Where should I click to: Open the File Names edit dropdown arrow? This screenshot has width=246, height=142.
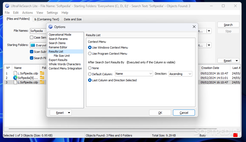click(209, 31)
